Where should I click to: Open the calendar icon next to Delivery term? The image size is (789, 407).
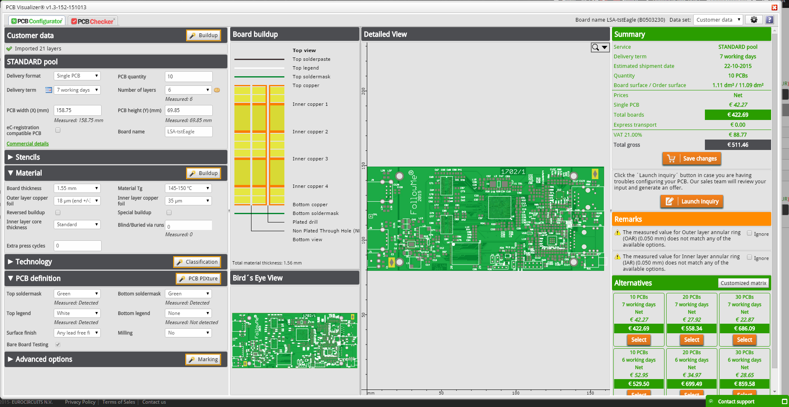[x=49, y=90]
